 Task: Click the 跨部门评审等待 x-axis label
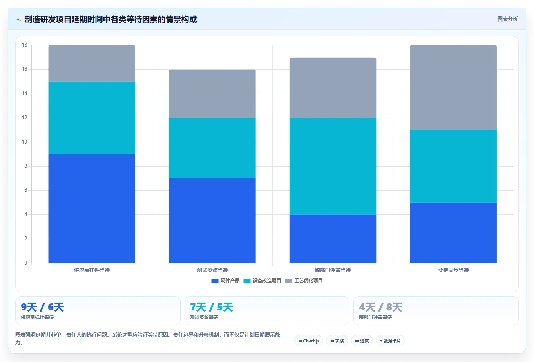pos(333,270)
